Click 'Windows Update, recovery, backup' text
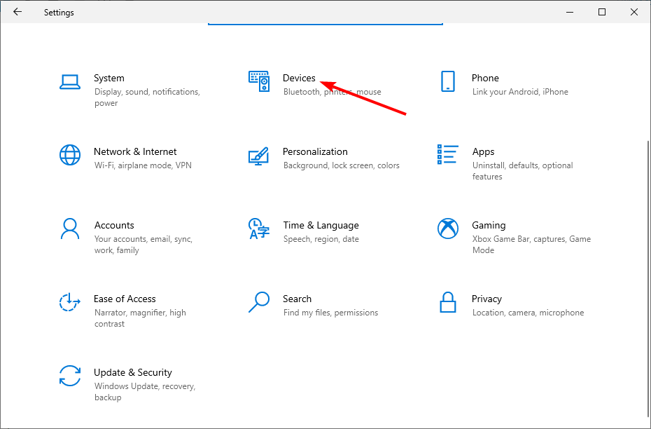The image size is (651, 429). [x=144, y=392]
